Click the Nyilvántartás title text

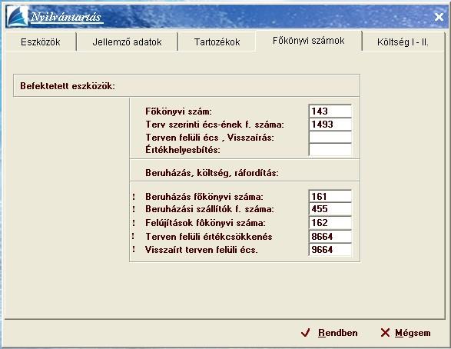coord(66,17)
